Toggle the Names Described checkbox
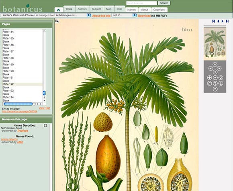Screen dimensions: 233x191 [x=45, y=125]
